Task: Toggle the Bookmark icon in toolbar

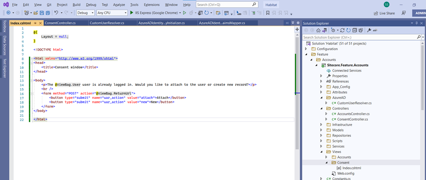Action: (x=267, y=13)
